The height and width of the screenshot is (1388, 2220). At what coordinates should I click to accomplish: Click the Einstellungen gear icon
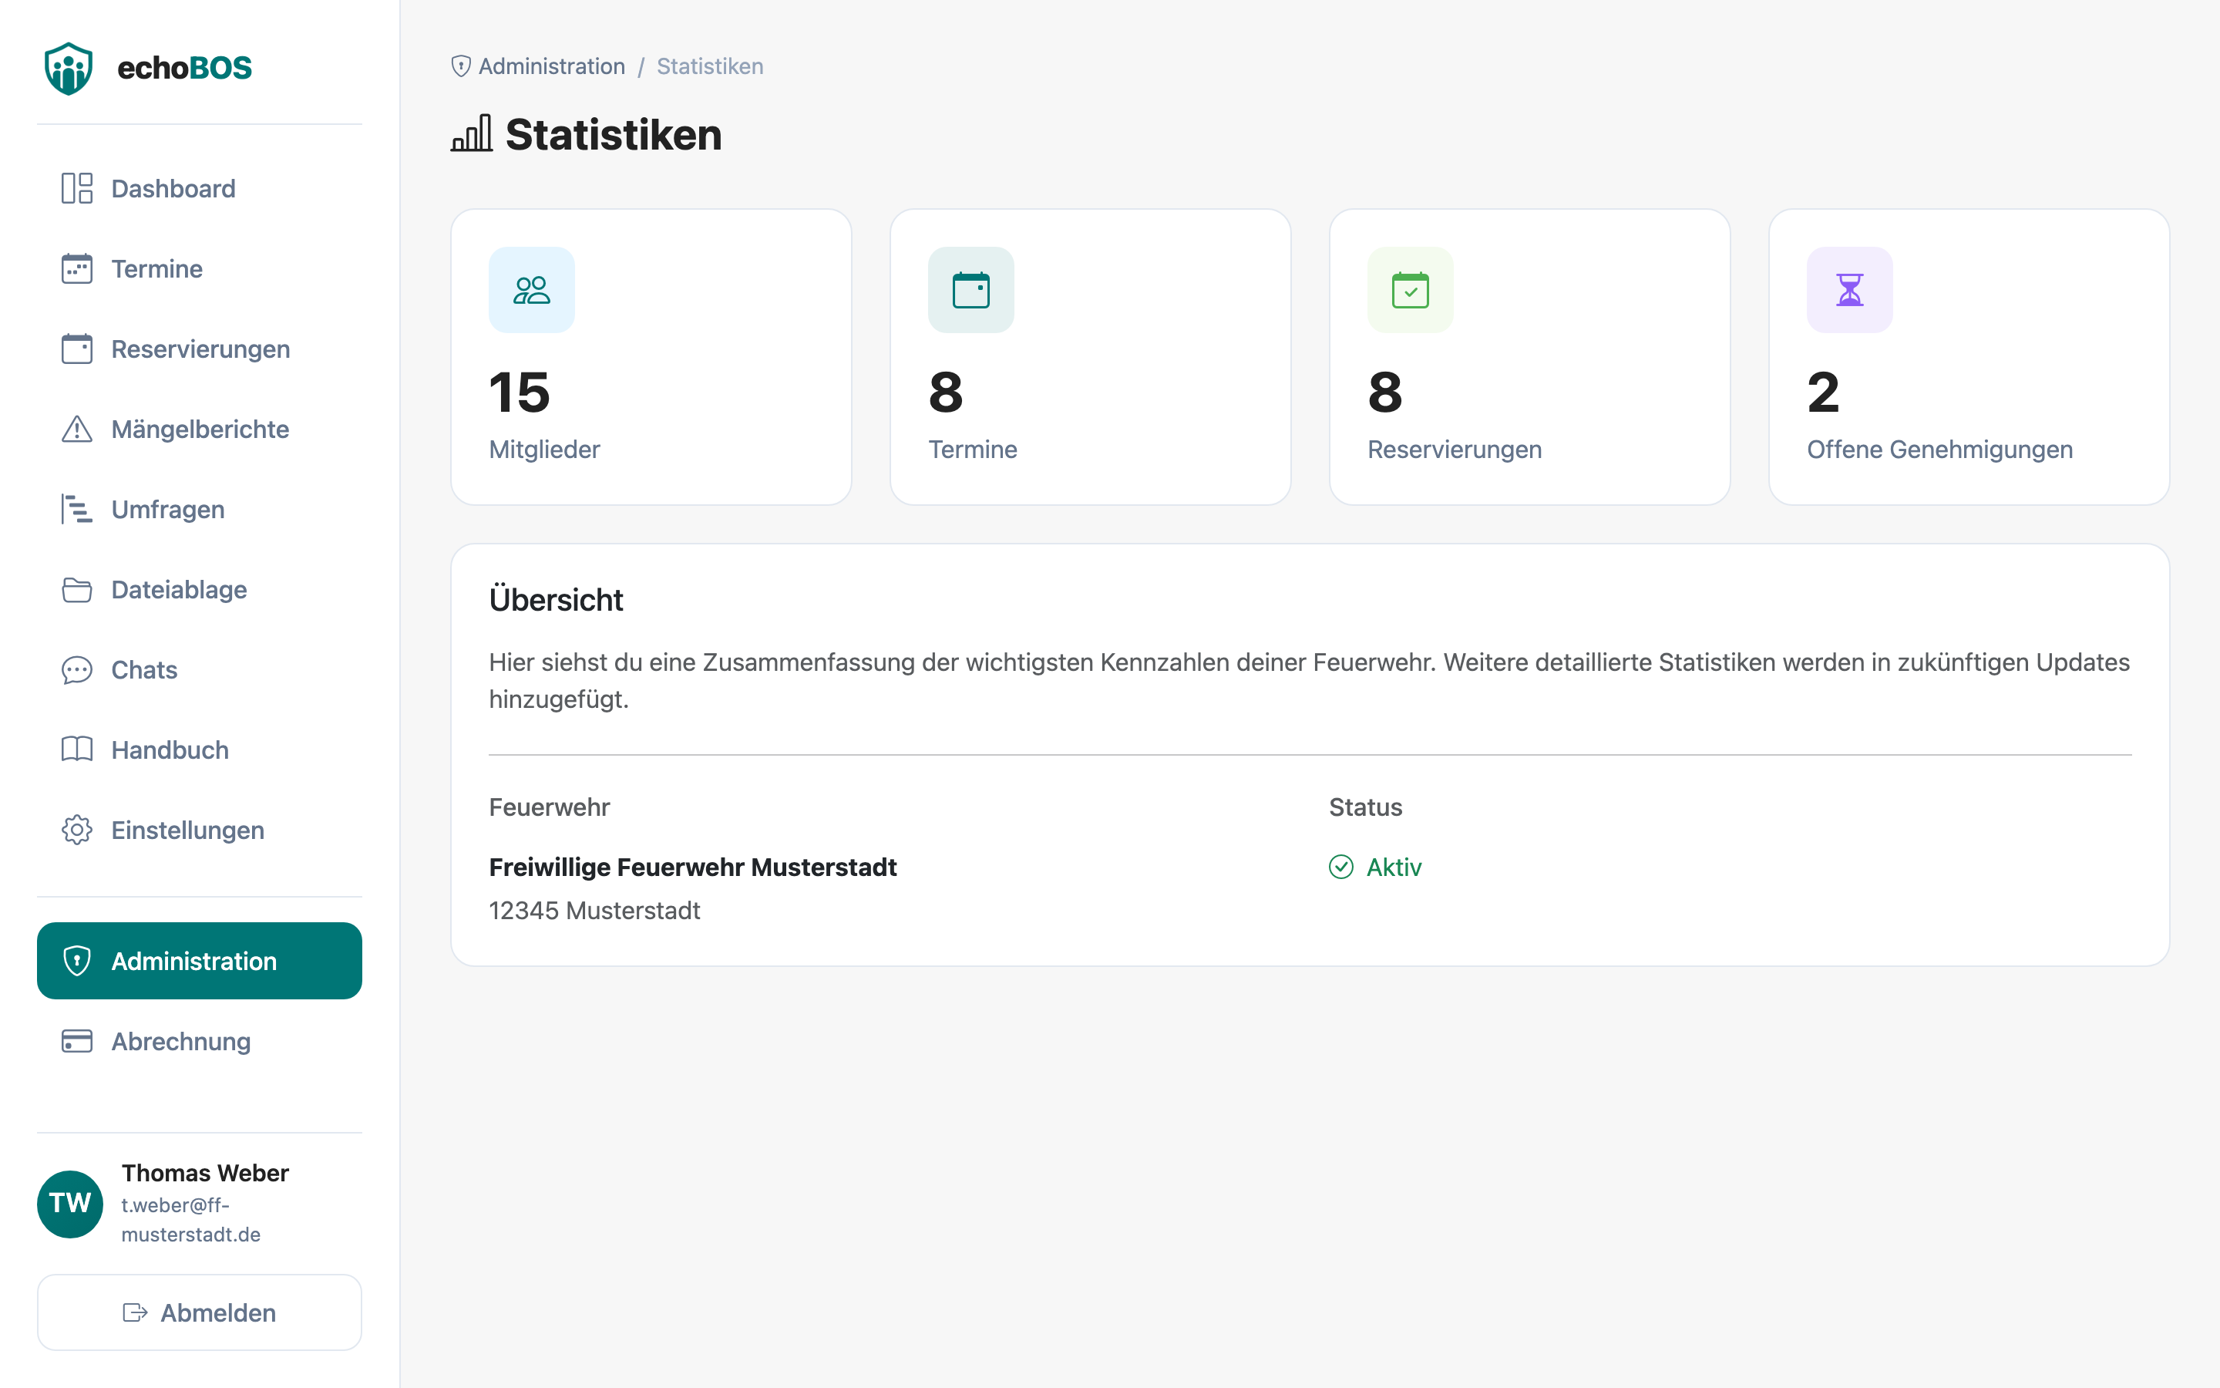[x=77, y=830]
